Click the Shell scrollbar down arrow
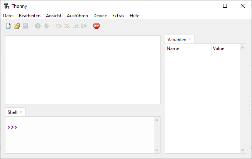252x159 pixels. pos(157,150)
